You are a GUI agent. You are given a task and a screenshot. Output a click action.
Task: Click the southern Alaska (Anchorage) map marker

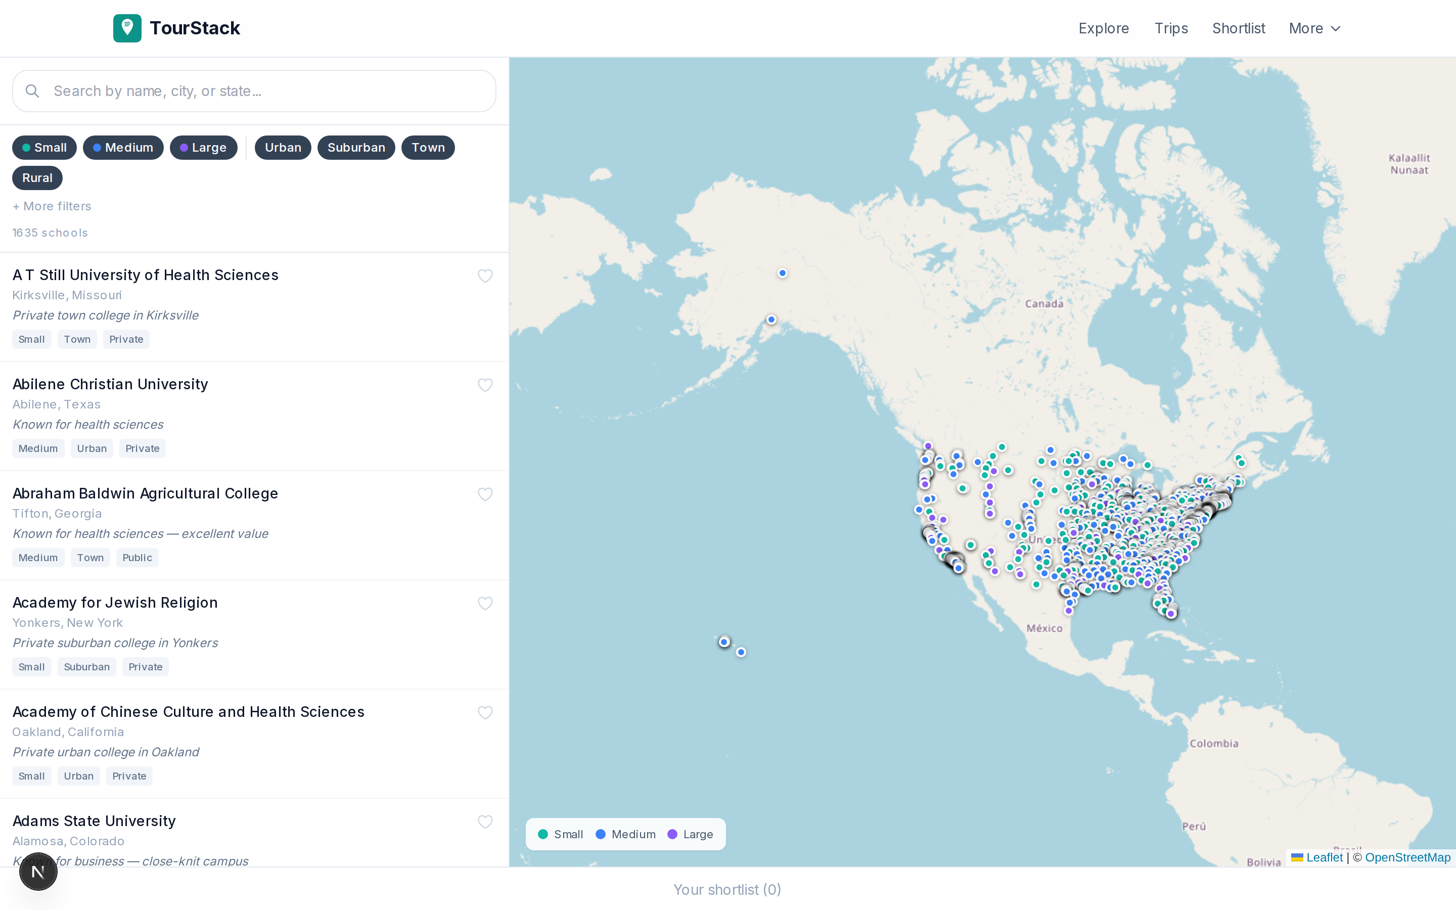click(771, 320)
